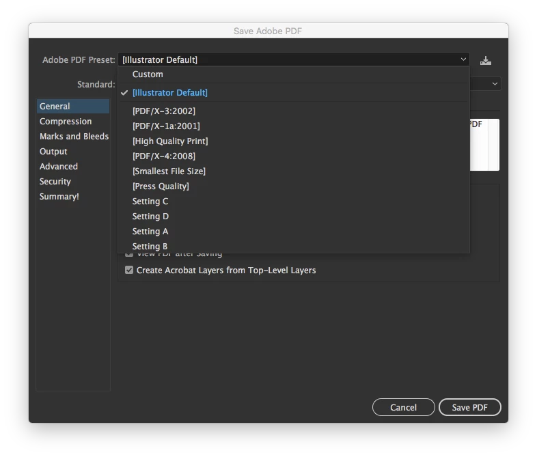The width and height of the screenshot is (537, 457).
Task: Choose Custom preset option
Action: (294, 74)
